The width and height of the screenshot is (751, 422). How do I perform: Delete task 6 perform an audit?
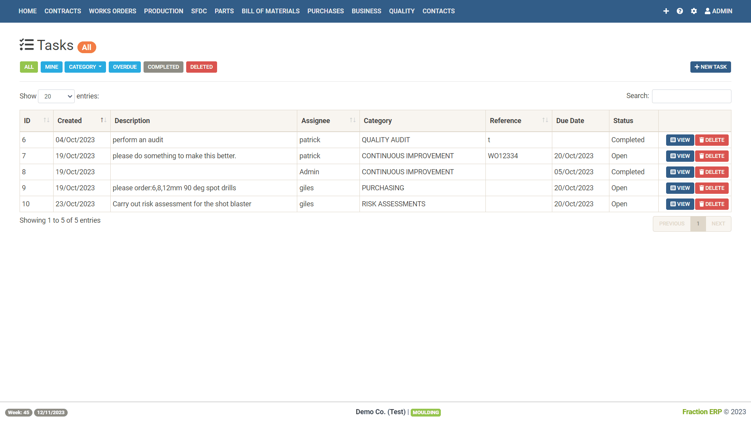point(712,140)
